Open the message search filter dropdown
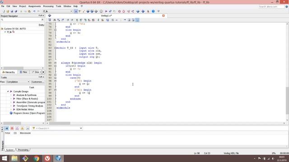Image resolution: width=289 pixels, height=162 pixels. point(81,128)
